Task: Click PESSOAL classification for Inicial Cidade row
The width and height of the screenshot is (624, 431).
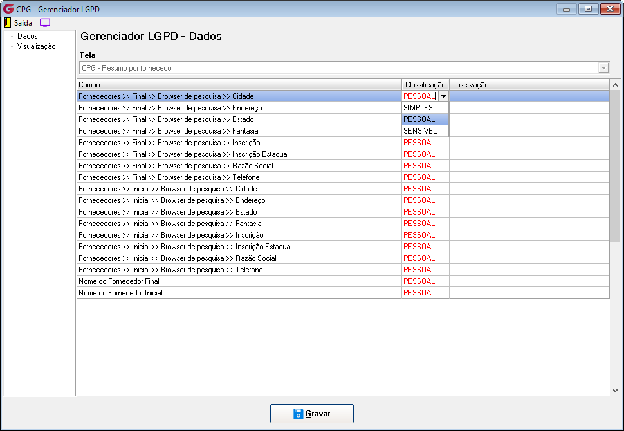Action: (425, 188)
